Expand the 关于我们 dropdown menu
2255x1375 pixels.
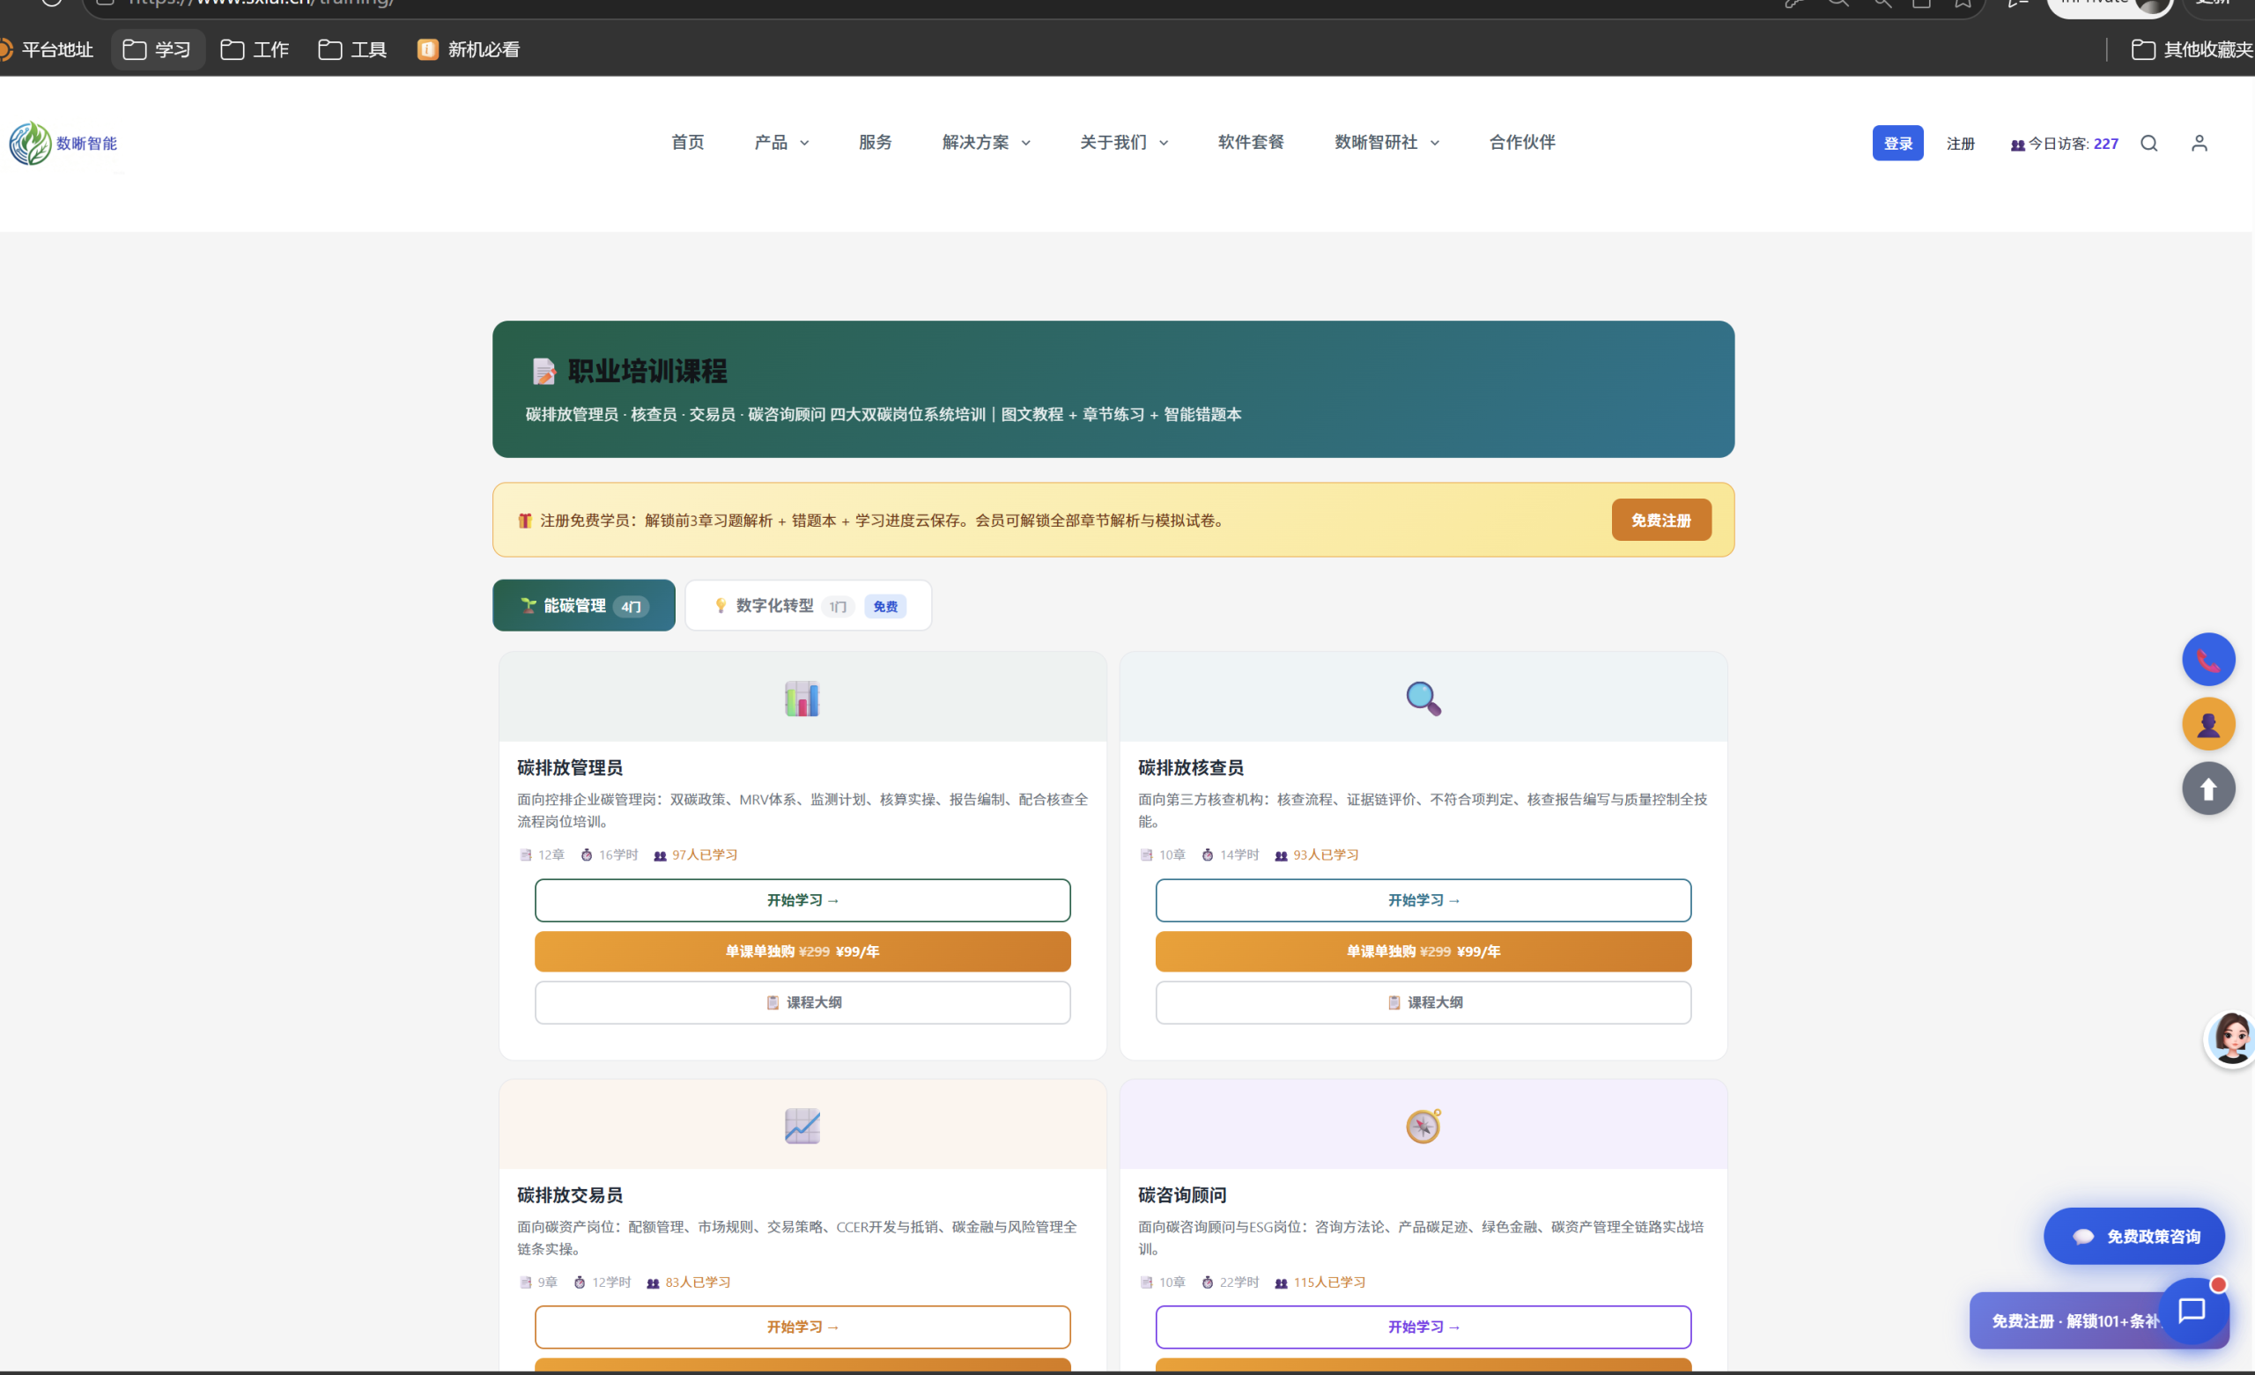click(x=1124, y=143)
